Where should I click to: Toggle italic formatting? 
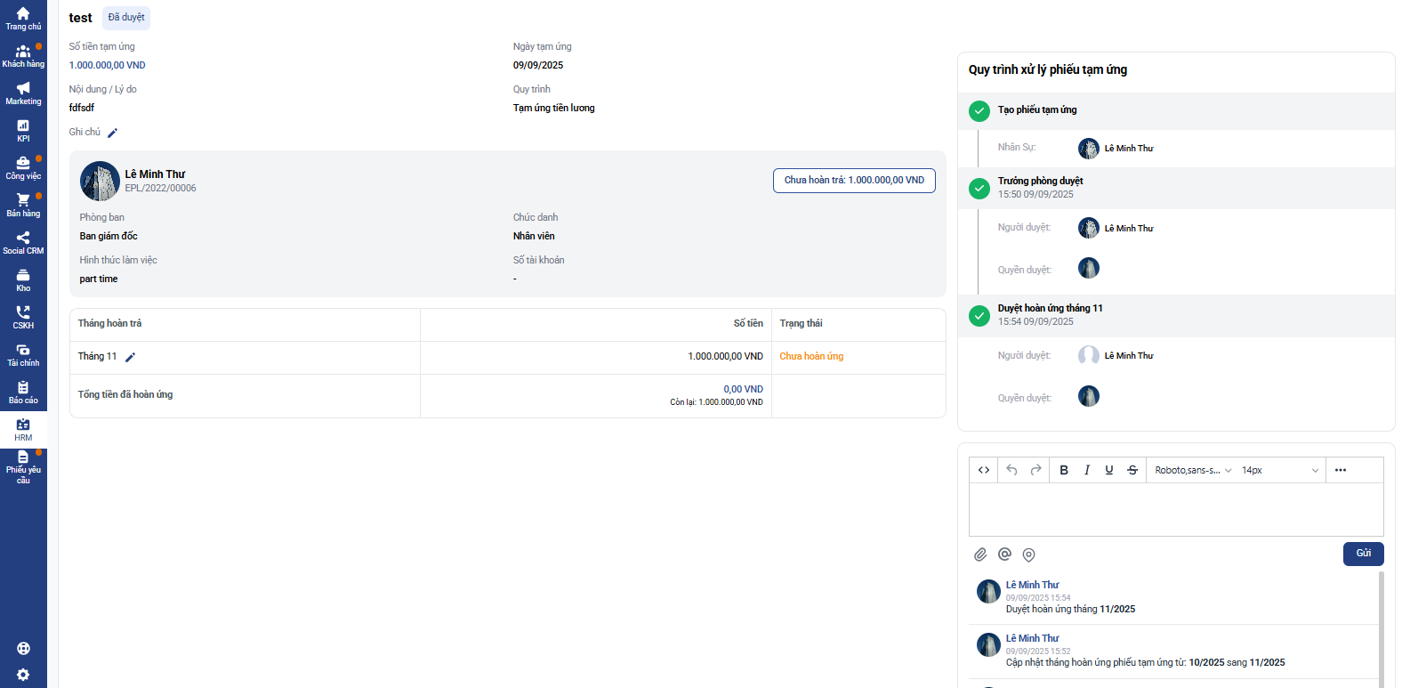tap(1086, 470)
